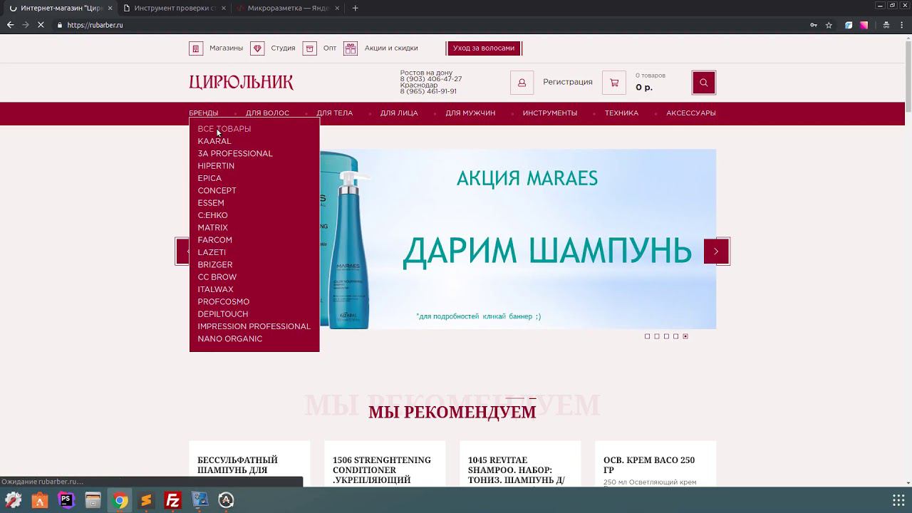The image size is (912, 513).
Task: Open the Акции и скидки link
Action: point(391,48)
